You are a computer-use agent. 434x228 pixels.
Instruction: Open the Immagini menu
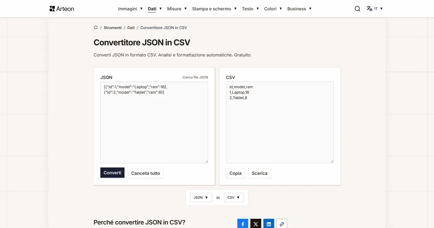[128, 9]
